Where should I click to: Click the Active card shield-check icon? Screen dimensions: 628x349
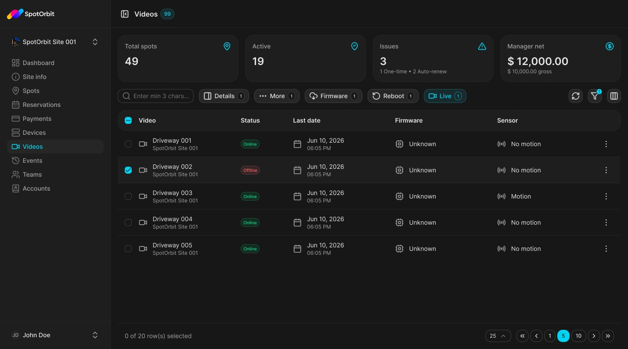tap(355, 46)
